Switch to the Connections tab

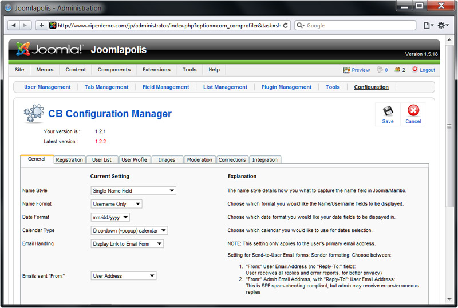click(x=232, y=160)
